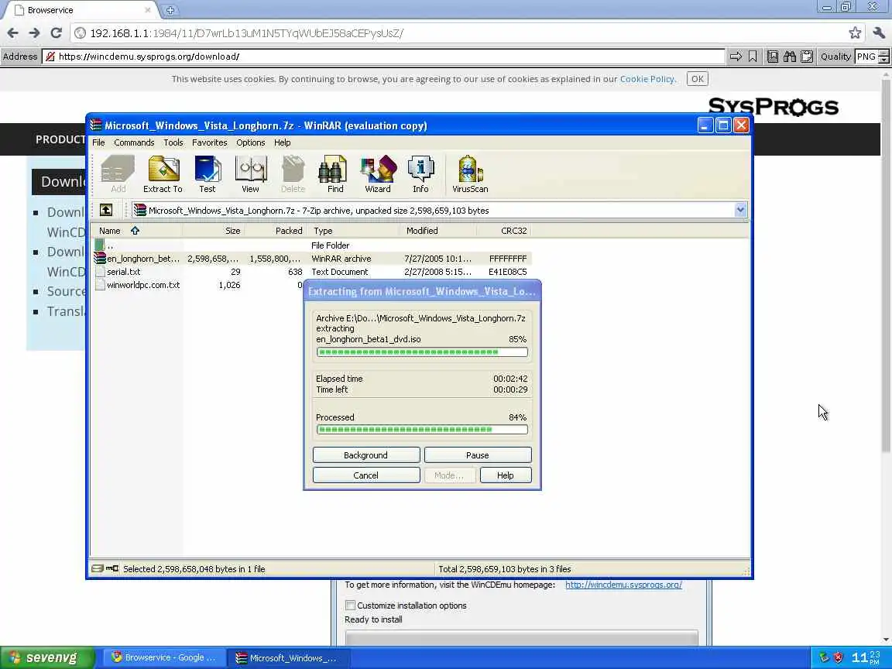Open the Commands menu
Screen dimensions: 892x669
134,142
